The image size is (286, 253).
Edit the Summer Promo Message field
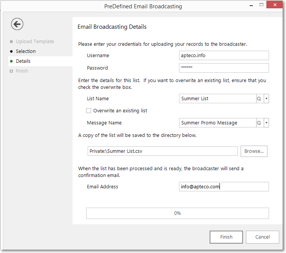tap(218, 123)
